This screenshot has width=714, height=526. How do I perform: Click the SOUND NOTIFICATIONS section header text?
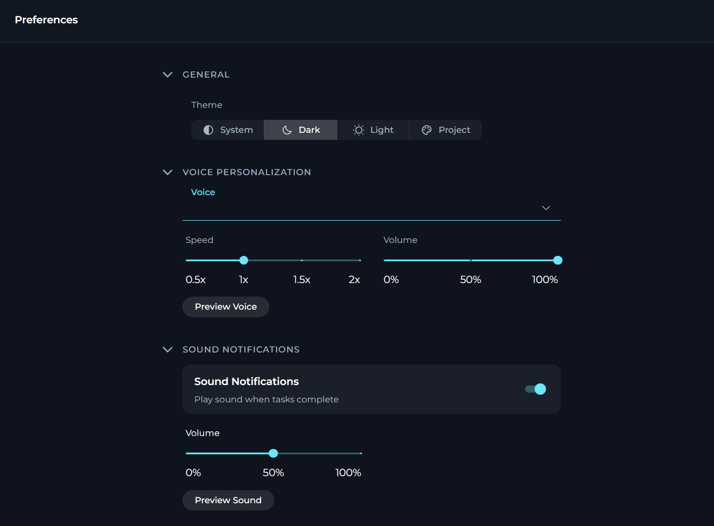tap(241, 350)
